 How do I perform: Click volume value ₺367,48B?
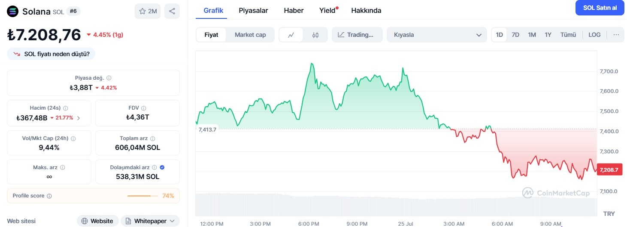[32, 118]
